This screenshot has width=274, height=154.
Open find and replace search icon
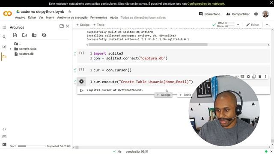tap(4, 37)
